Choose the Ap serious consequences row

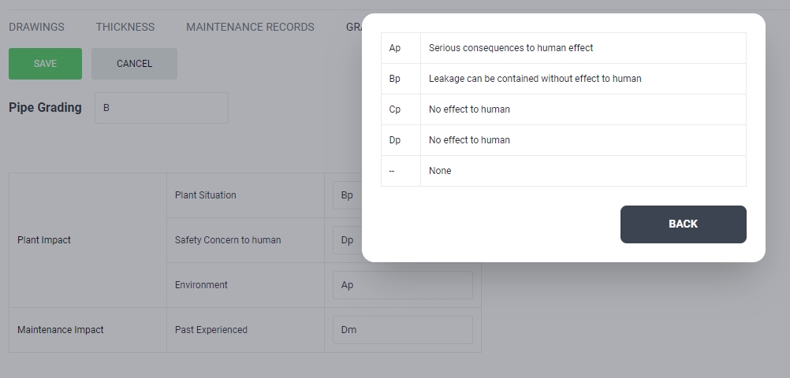(563, 48)
